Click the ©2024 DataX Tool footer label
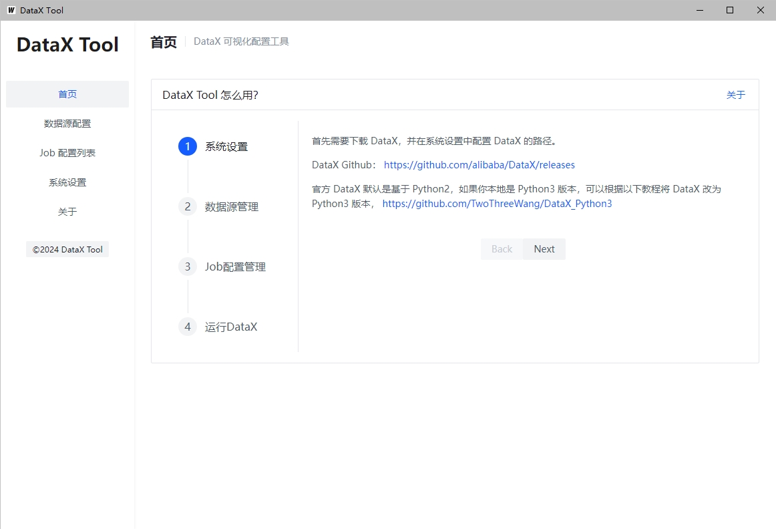The image size is (776, 529). point(67,249)
